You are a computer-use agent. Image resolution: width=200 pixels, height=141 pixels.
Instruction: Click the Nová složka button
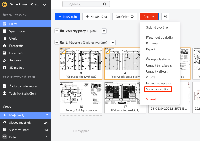pyautogui.click(x=96, y=16)
